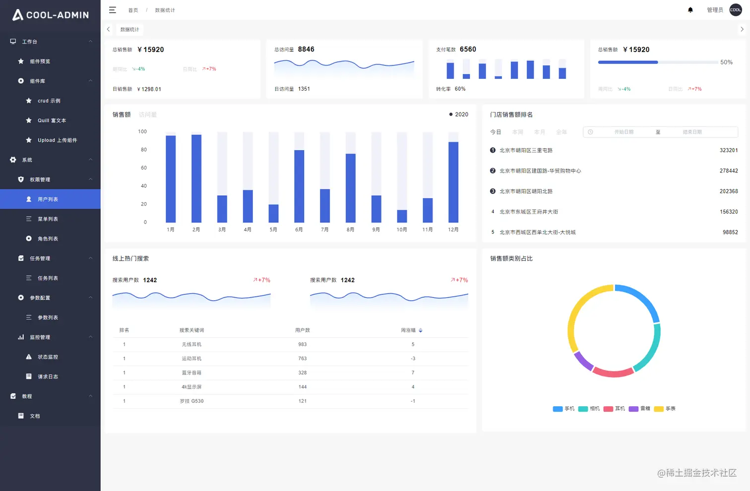Select the 本周 filter in store ranking

click(x=517, y=132)
